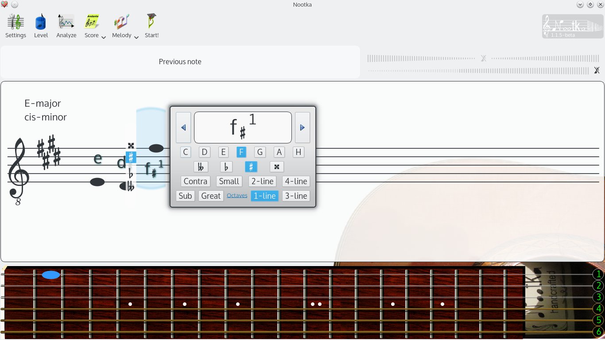This screenshot has width=605, height=340.
Task: Expand the Melody dropdown arrow
Action: pyautogui.click(x=136, y=38)
